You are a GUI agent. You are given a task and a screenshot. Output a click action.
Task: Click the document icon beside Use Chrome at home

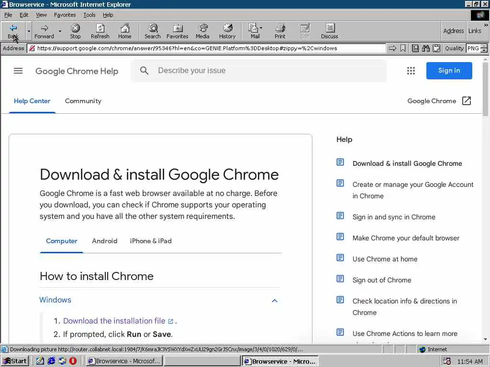click(340, 258)
